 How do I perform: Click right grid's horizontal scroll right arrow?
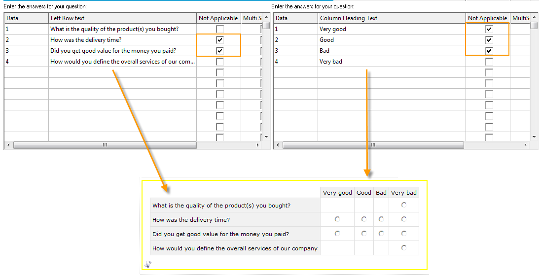click(526, 145)
